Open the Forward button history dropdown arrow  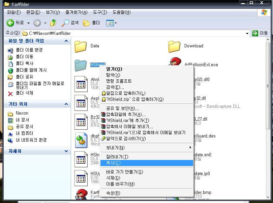[x=45, y=23]
